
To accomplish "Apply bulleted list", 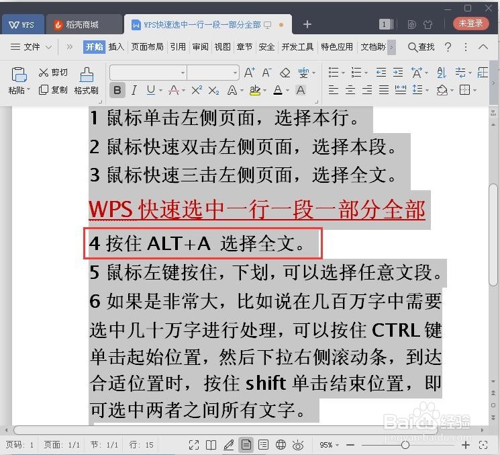I will click(x=334, y=73).
